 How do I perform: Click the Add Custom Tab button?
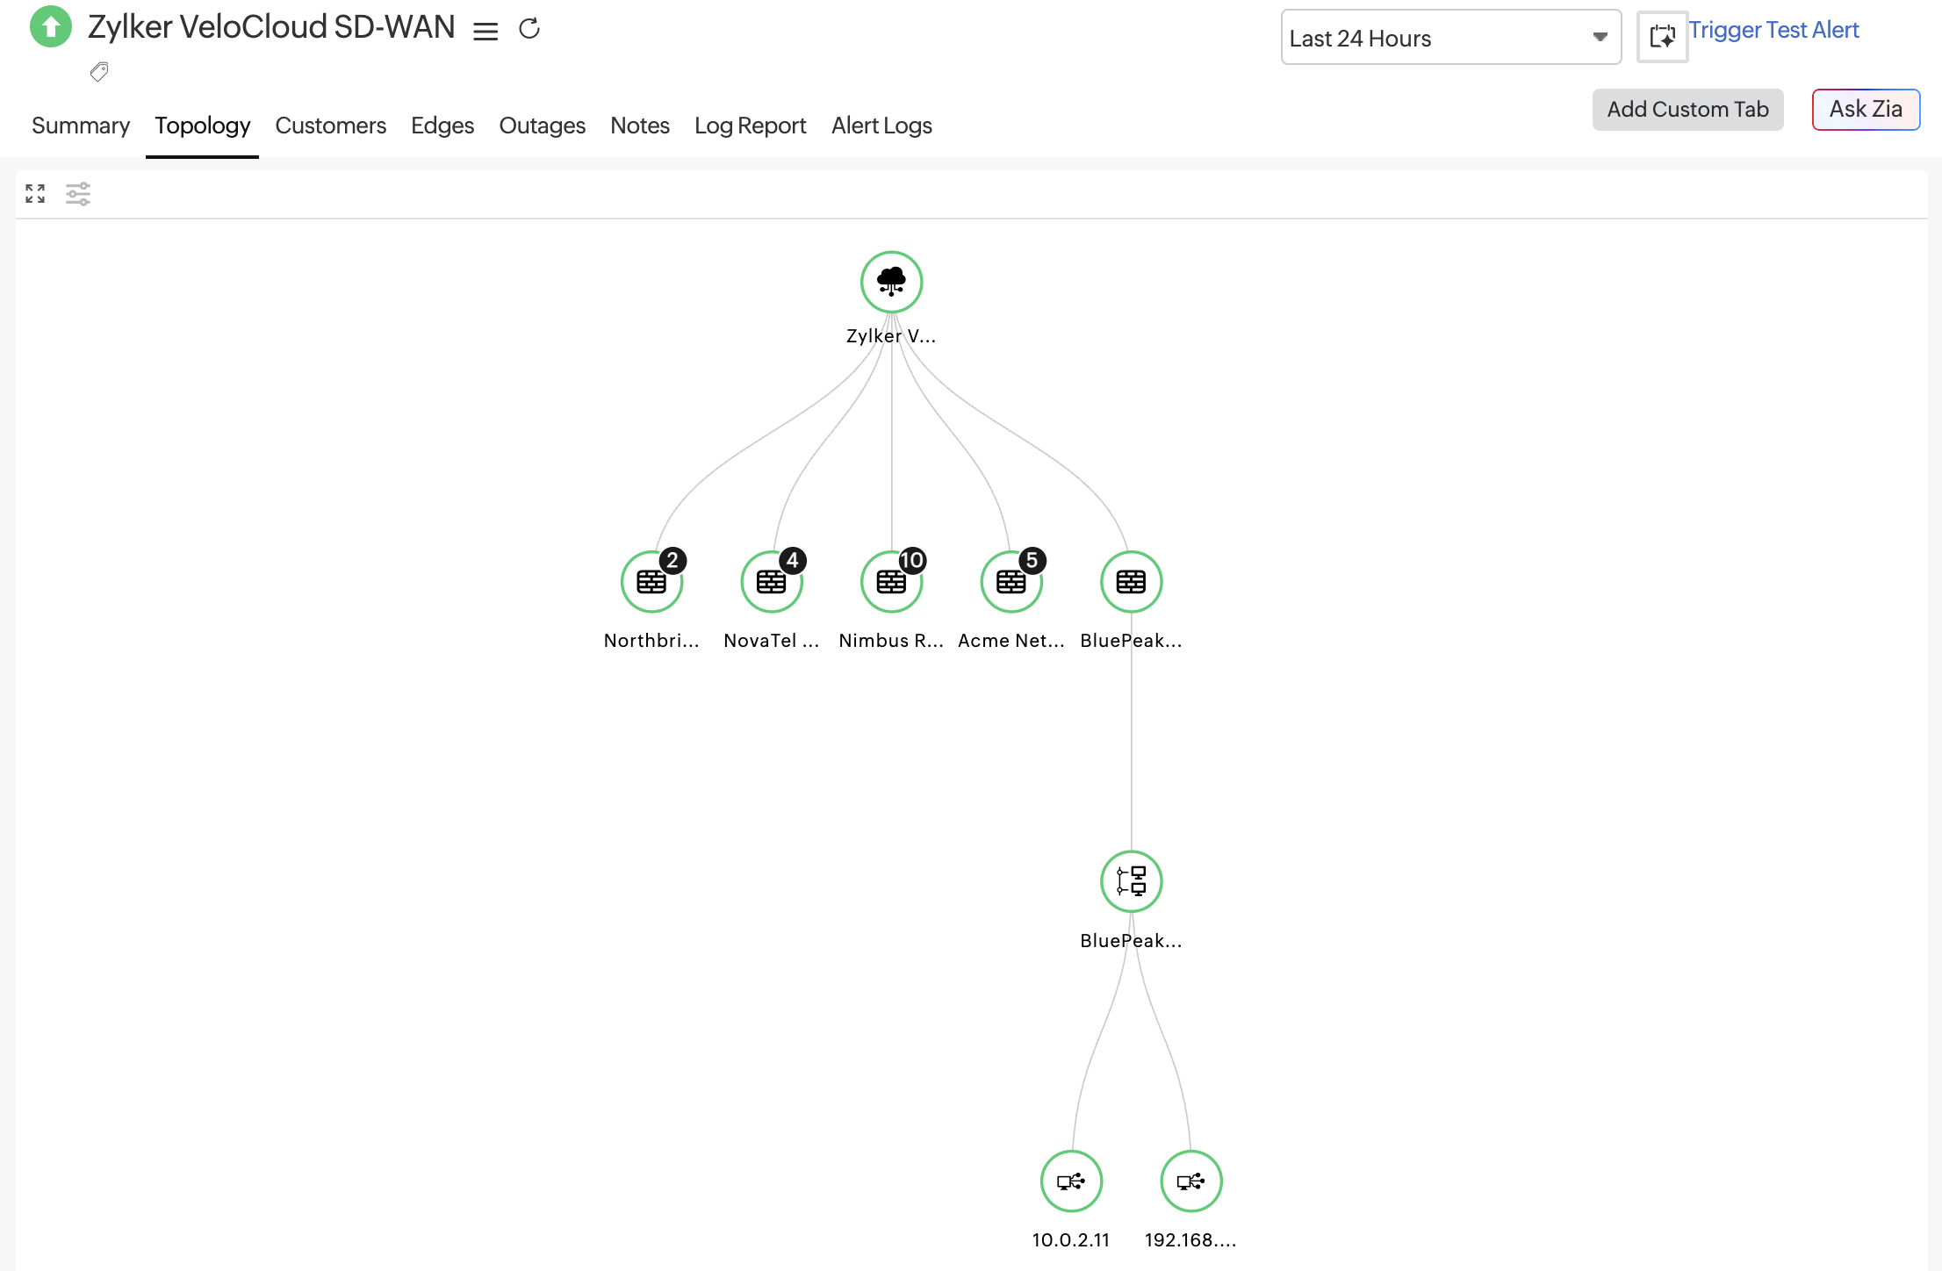click(x=1687, y=109)
